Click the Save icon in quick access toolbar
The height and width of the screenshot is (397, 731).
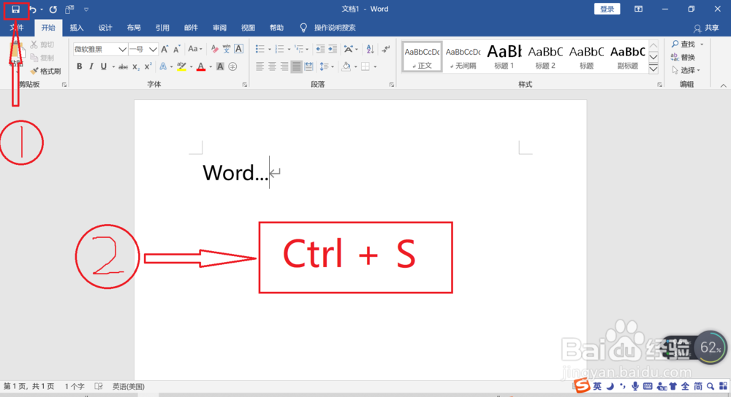pos(16,9)
